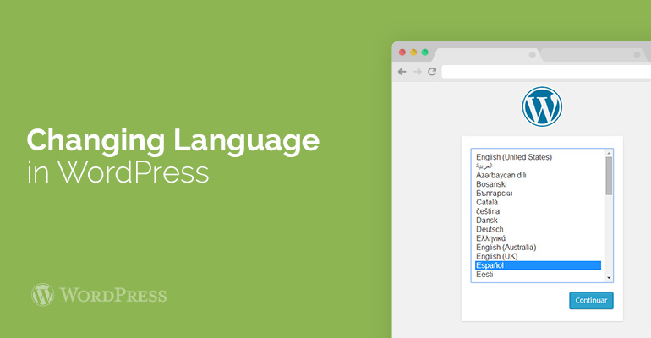Click the WordPress logo on green banner
This screenshot has width=651, height=338.
(x=99, y=295)
